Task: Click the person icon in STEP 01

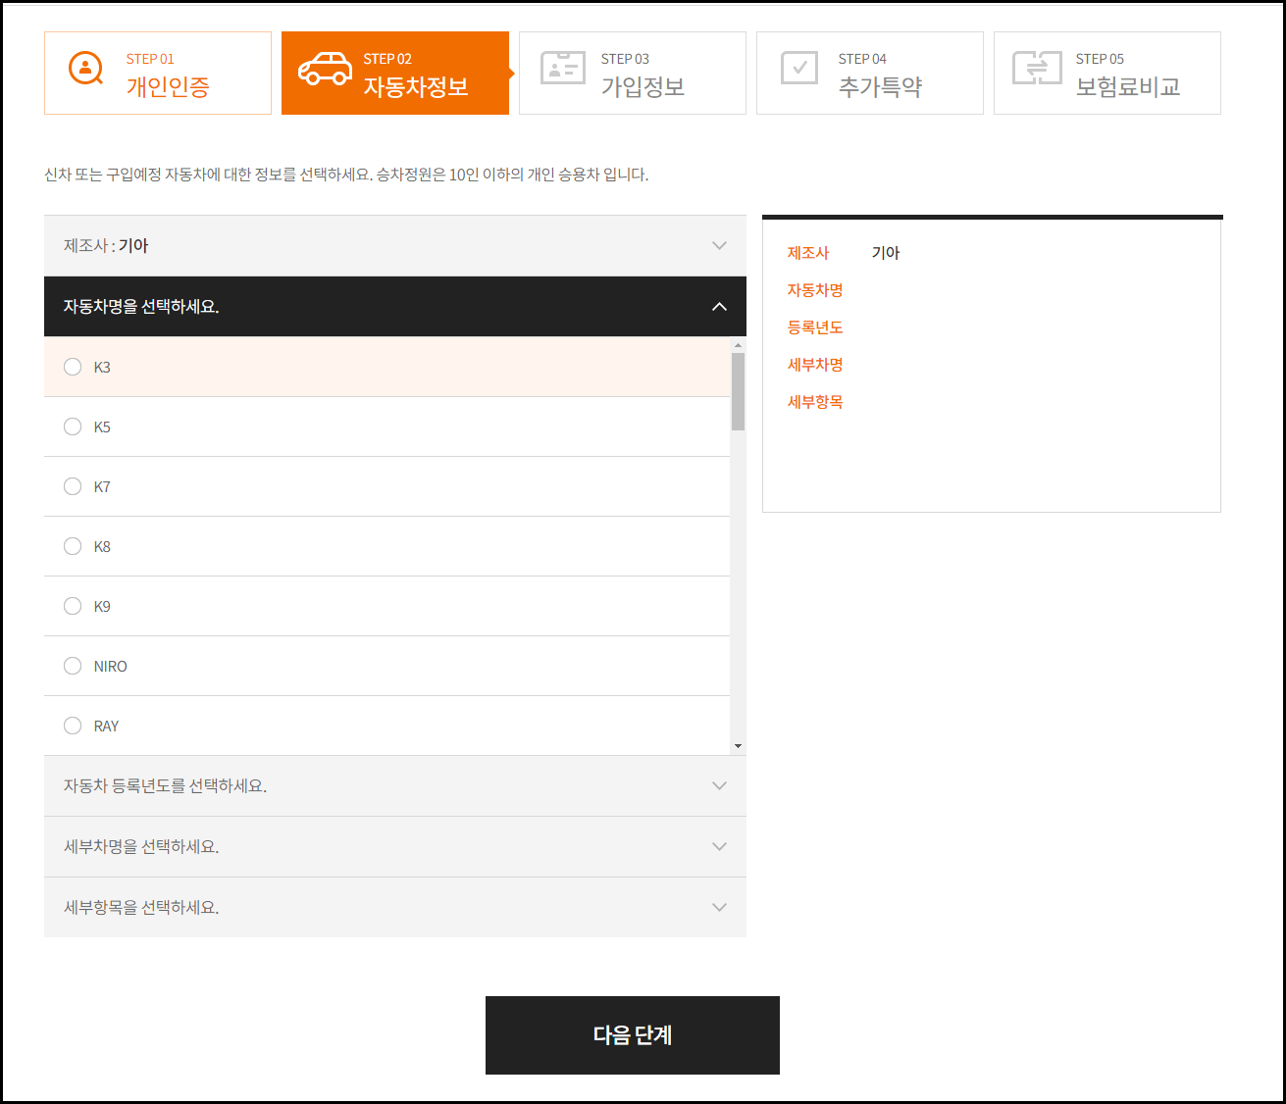Action: (x=84, y=68)
